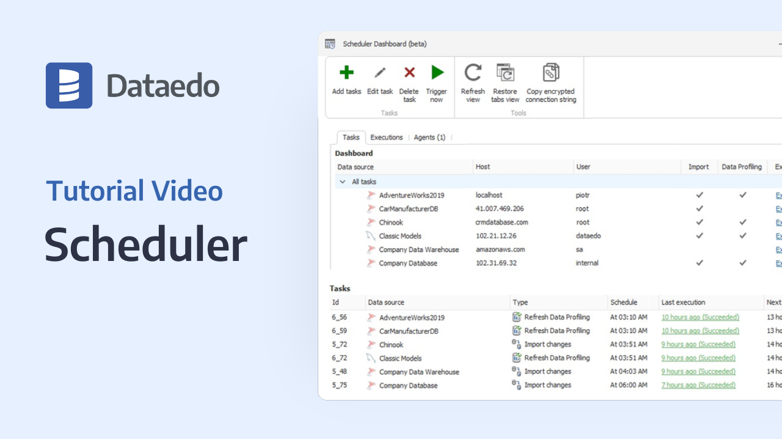Click Import checkmark for AdventureWorks2019

pyautogui.click(x=700, y=195)
